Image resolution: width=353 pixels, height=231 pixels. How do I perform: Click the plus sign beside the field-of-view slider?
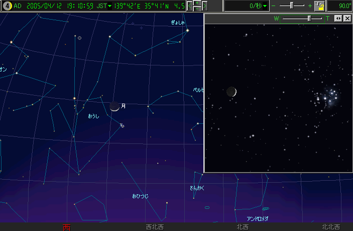click(x=309, y=6)
